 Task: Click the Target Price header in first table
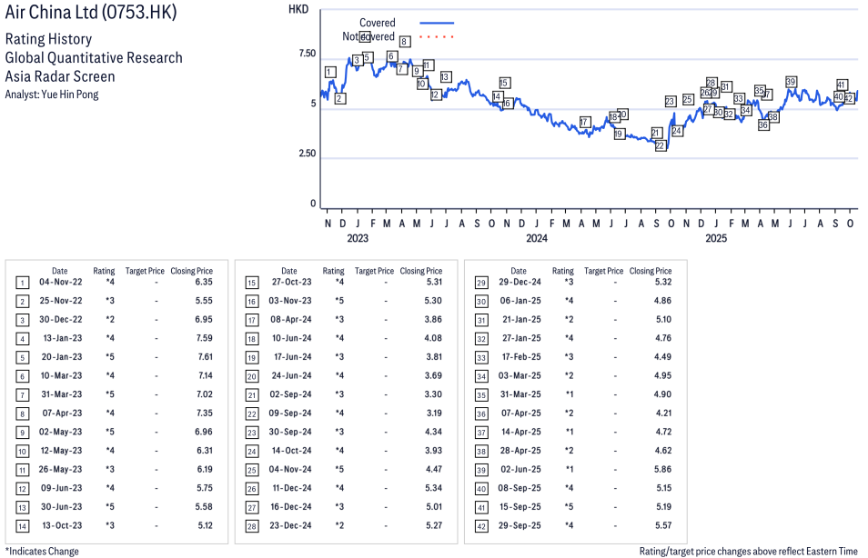coord(145,271)
